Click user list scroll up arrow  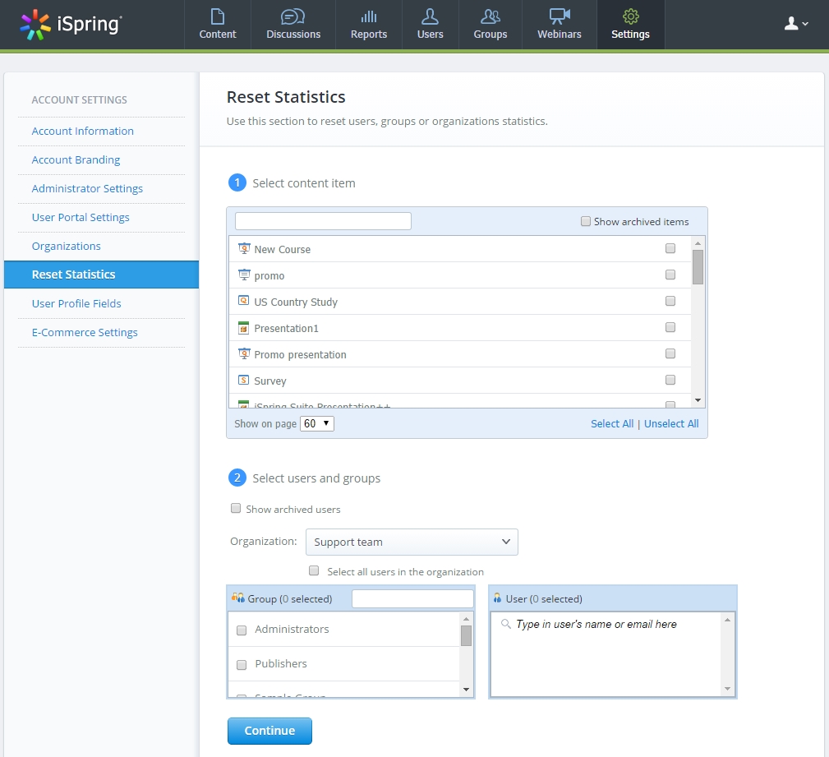click(x=727, y=620)
